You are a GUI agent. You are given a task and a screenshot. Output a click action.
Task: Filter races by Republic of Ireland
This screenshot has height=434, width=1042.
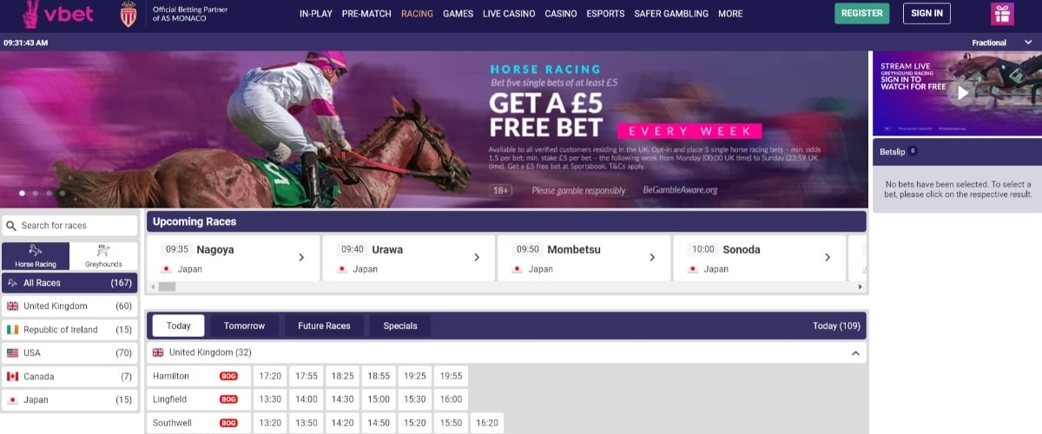69,330
